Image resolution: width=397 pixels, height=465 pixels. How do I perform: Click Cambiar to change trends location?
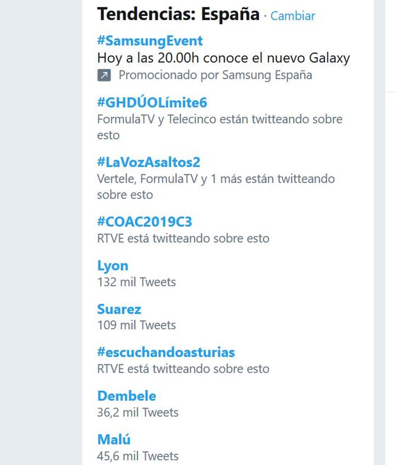coord(293,16)
